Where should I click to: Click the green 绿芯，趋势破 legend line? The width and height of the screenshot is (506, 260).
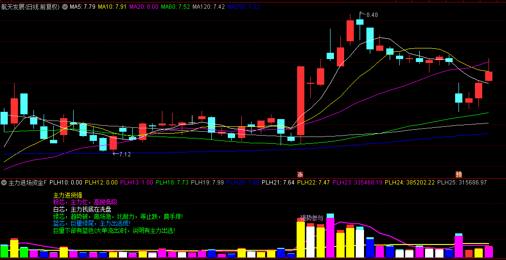(x=118, y=216)
